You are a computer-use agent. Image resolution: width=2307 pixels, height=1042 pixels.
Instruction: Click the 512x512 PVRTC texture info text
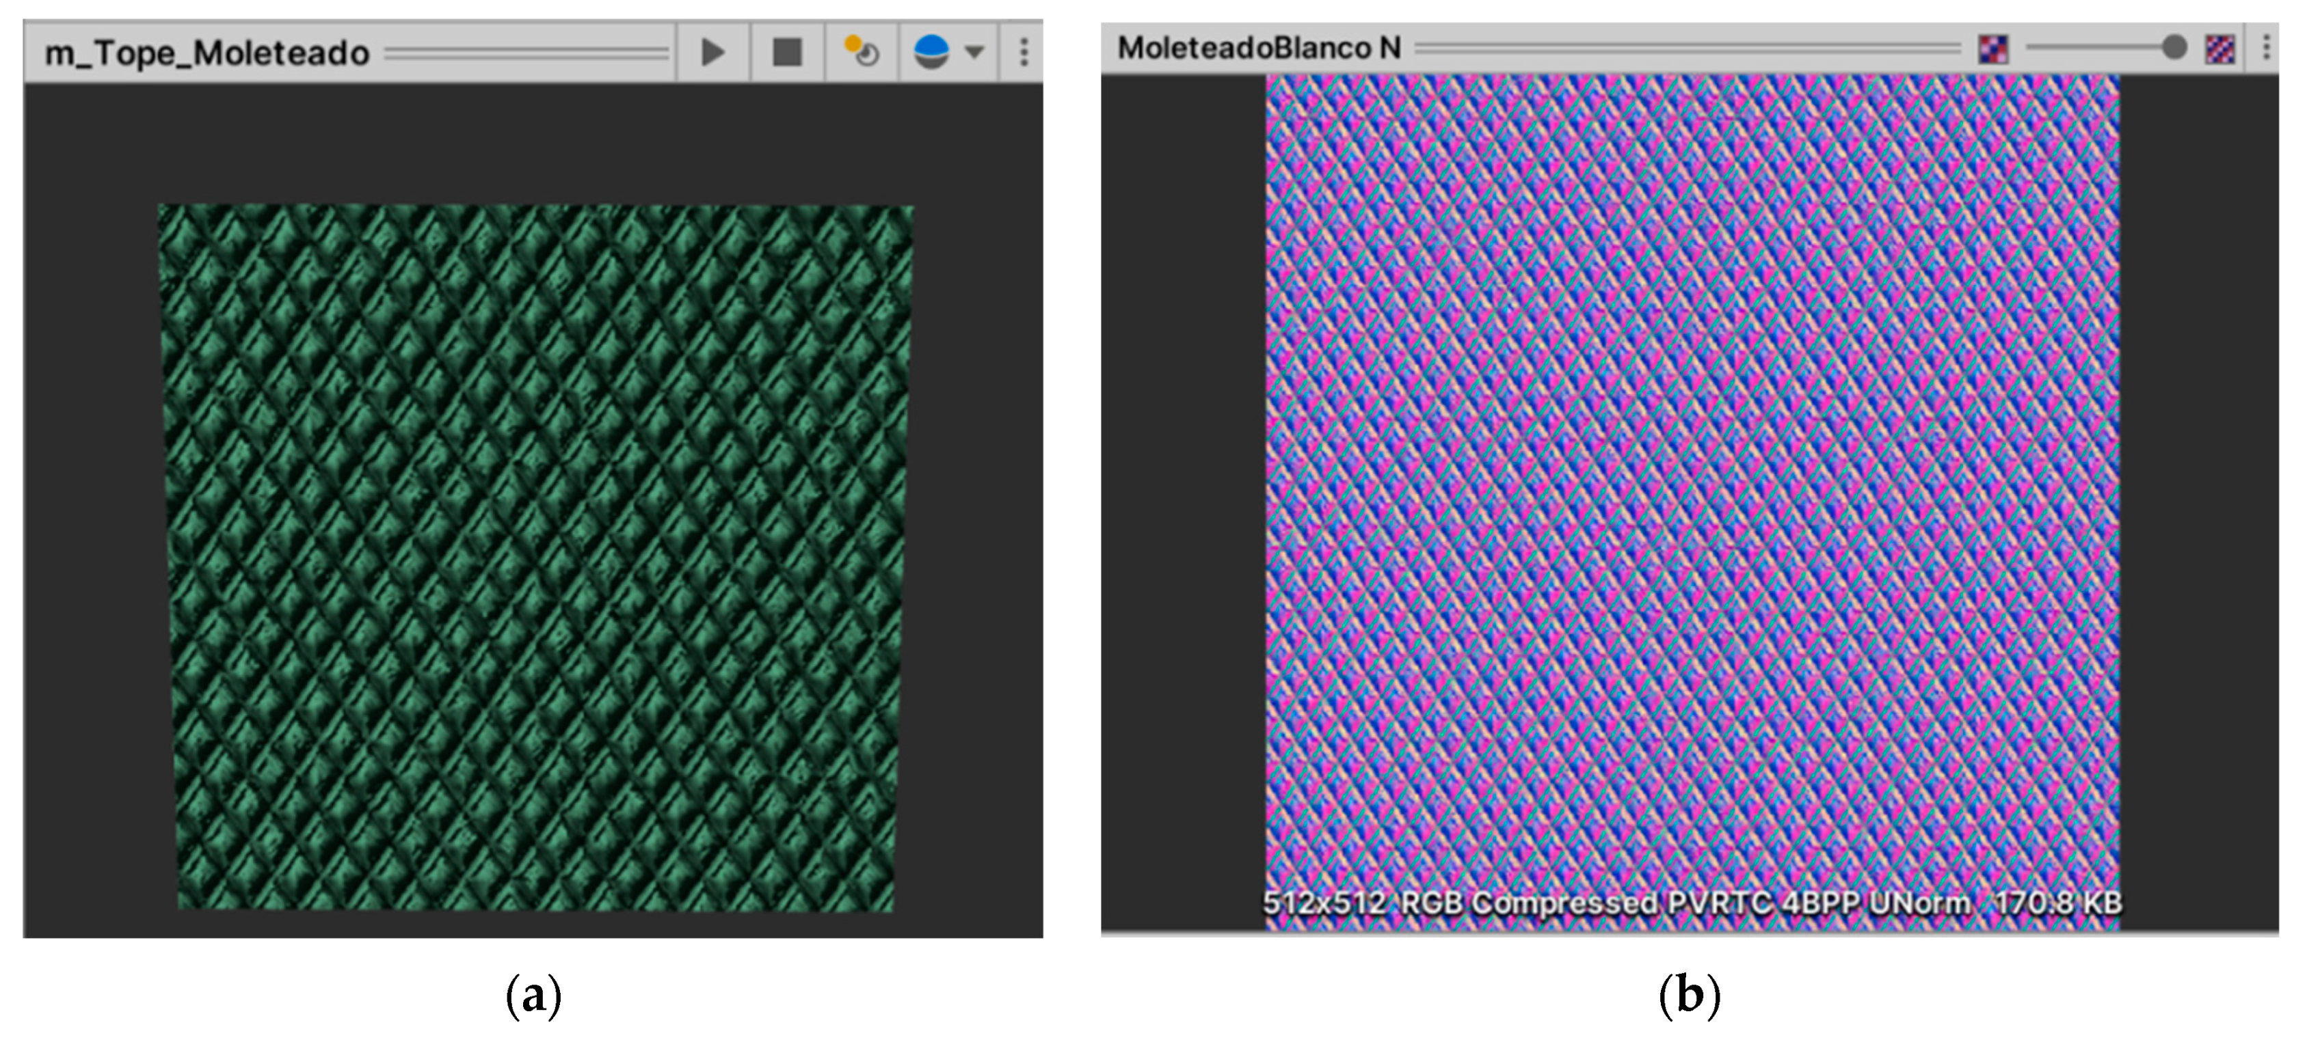pos(1692,903)
